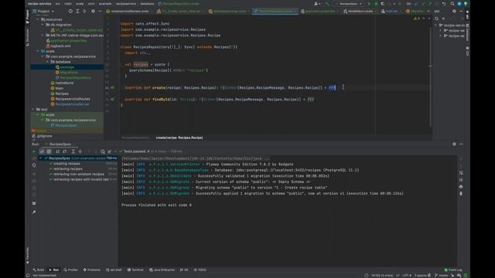Click Collapse All icon in Project panel header

click(x=84, y=11)
